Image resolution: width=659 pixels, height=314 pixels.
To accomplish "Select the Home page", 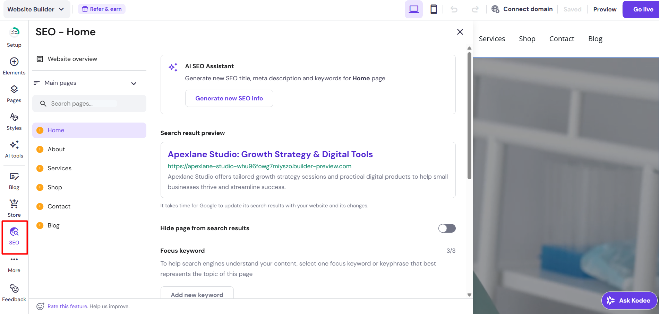I will (89, 130).
